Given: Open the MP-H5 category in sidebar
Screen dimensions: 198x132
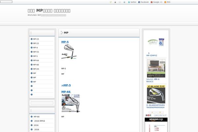Looking at the screenshot, I should (x=36, y=69).
